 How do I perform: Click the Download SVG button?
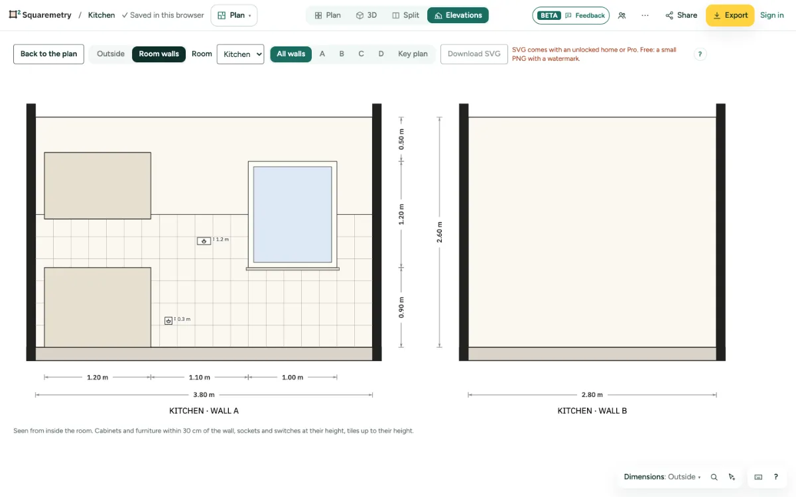(474, 54)
